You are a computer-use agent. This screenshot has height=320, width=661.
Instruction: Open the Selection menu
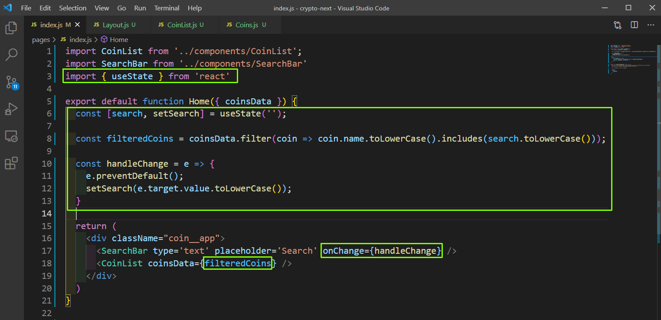[72, 8]
